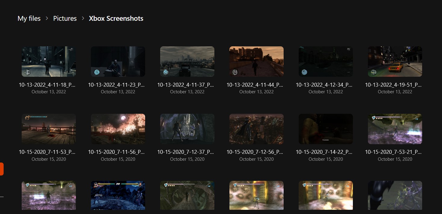442x214 pixels.
Task: Open thumbnail 10-15-2020_7-12-37
Action: pyautogui.click(x=187, y=129)
